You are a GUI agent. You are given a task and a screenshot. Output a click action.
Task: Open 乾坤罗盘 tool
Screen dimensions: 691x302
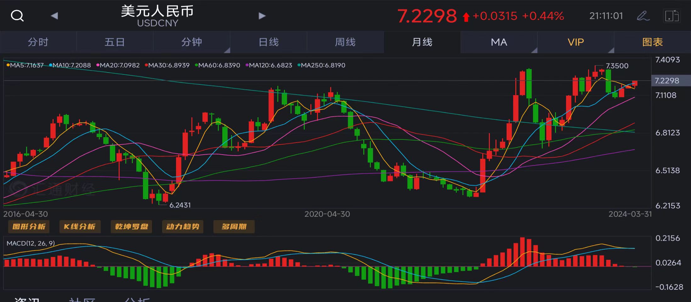tap(131, 227)
